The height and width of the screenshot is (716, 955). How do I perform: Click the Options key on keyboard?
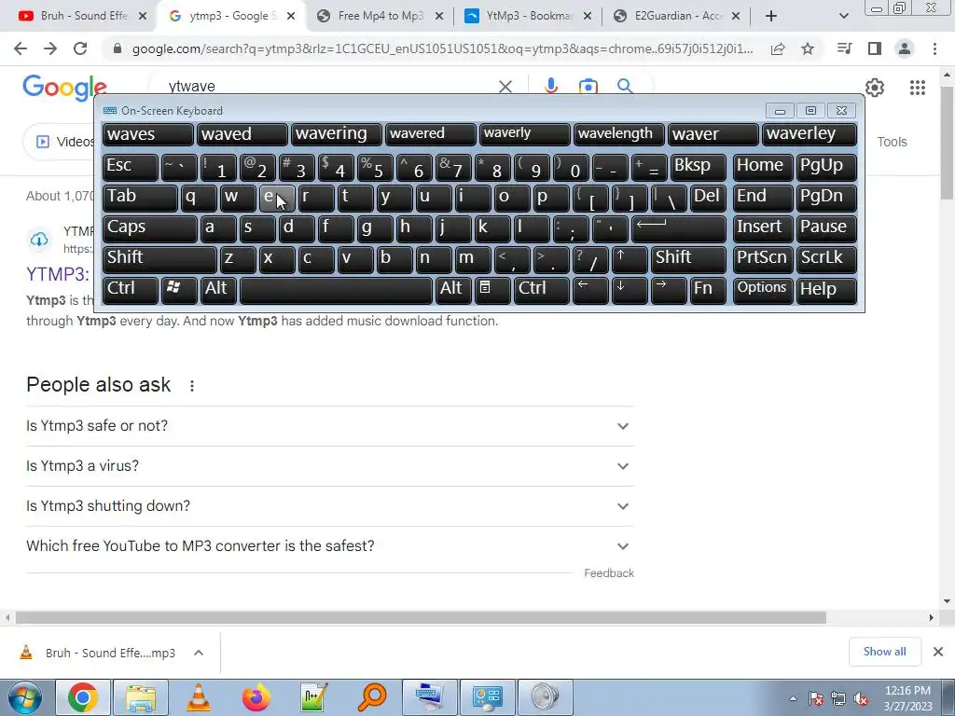coord(763,289)
